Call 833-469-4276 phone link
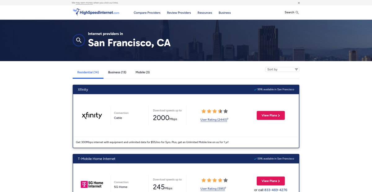The height and width of the screenshot is (192, 372). pyautogui.click(x=276, y=190)
